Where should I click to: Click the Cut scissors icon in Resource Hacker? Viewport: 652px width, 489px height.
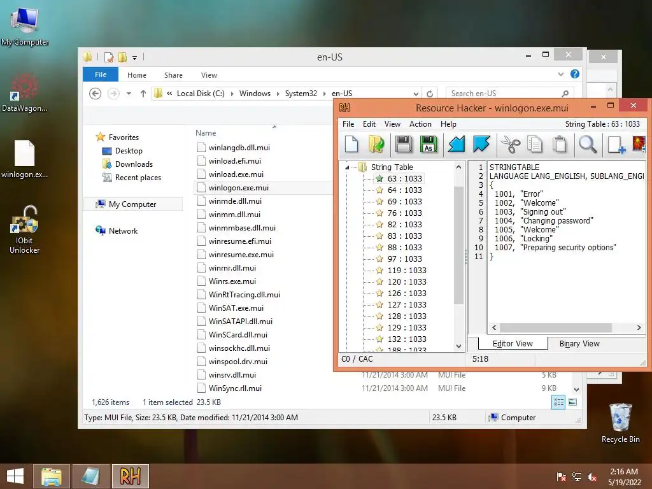[x=511, y=145]
